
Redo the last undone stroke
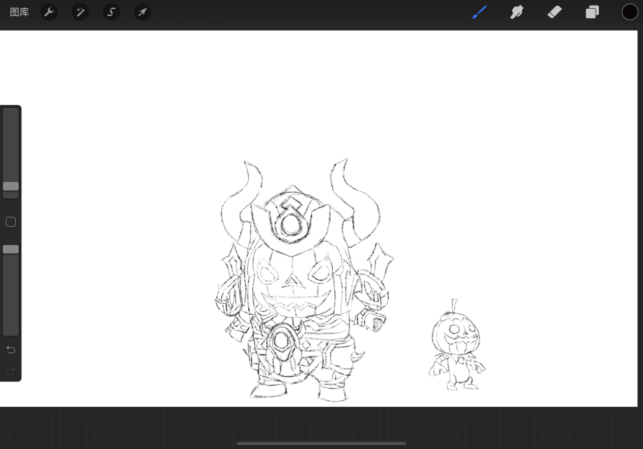coord(11,371)
